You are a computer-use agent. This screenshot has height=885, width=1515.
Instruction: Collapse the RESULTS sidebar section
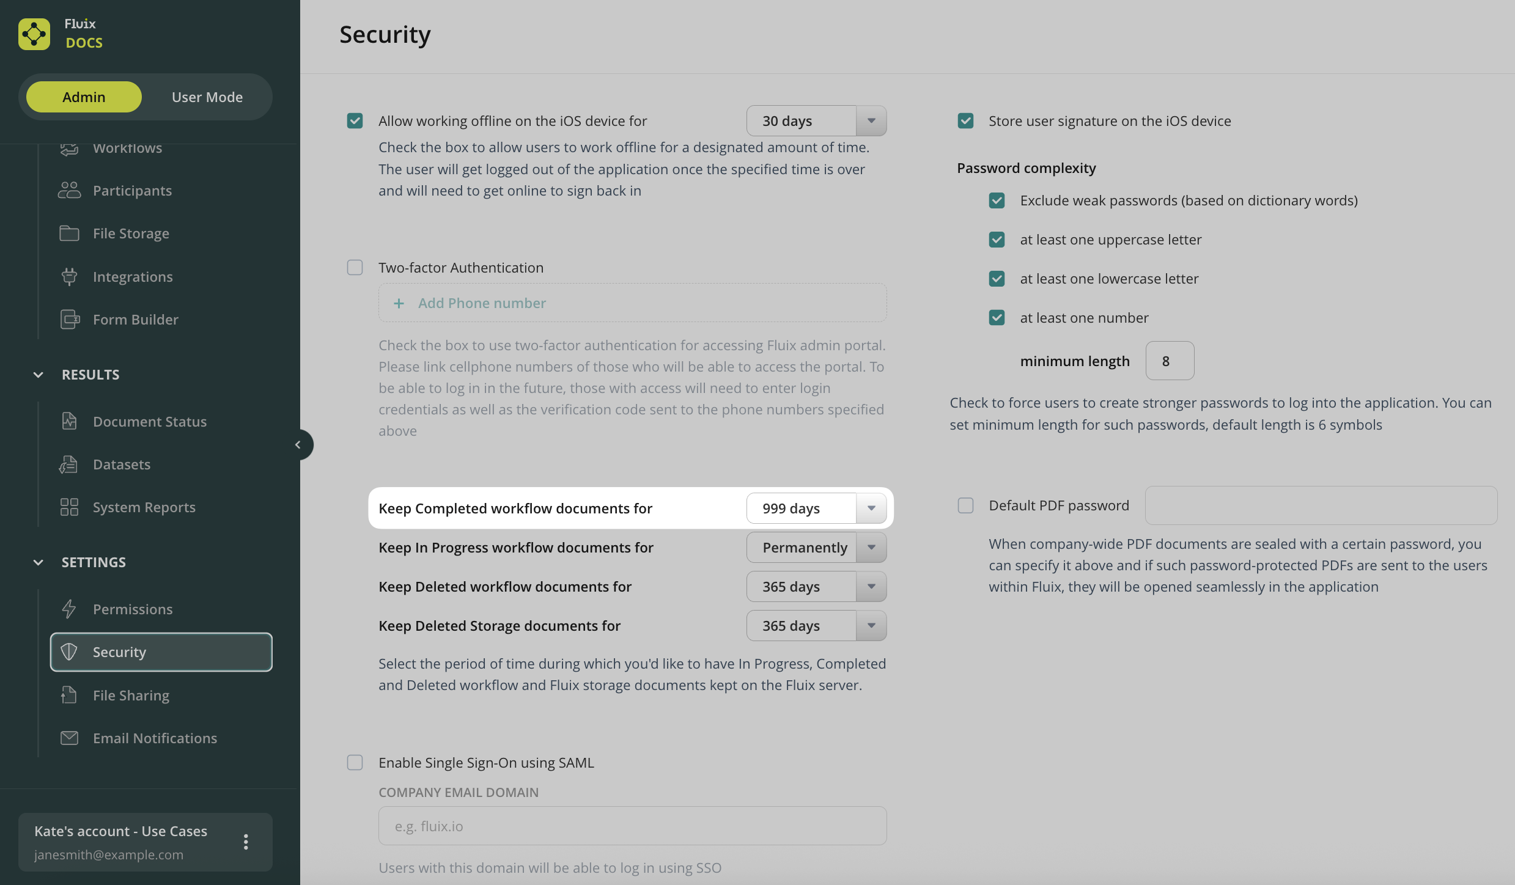(x=39, y=375)
